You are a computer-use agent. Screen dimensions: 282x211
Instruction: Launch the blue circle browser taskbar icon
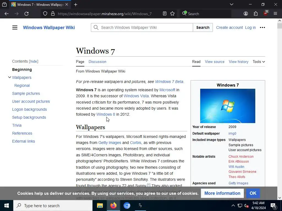127,206
